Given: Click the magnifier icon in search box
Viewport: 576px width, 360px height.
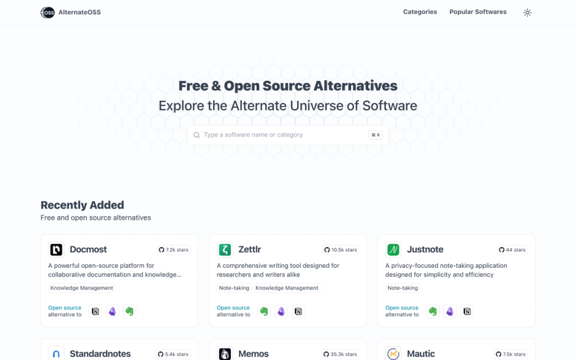Looking at the screenshot, I should pos(196,135).
